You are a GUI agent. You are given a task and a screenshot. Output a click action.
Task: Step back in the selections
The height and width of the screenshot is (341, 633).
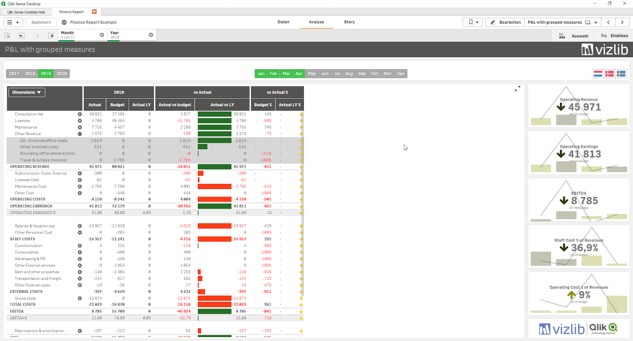coord(22,36)
